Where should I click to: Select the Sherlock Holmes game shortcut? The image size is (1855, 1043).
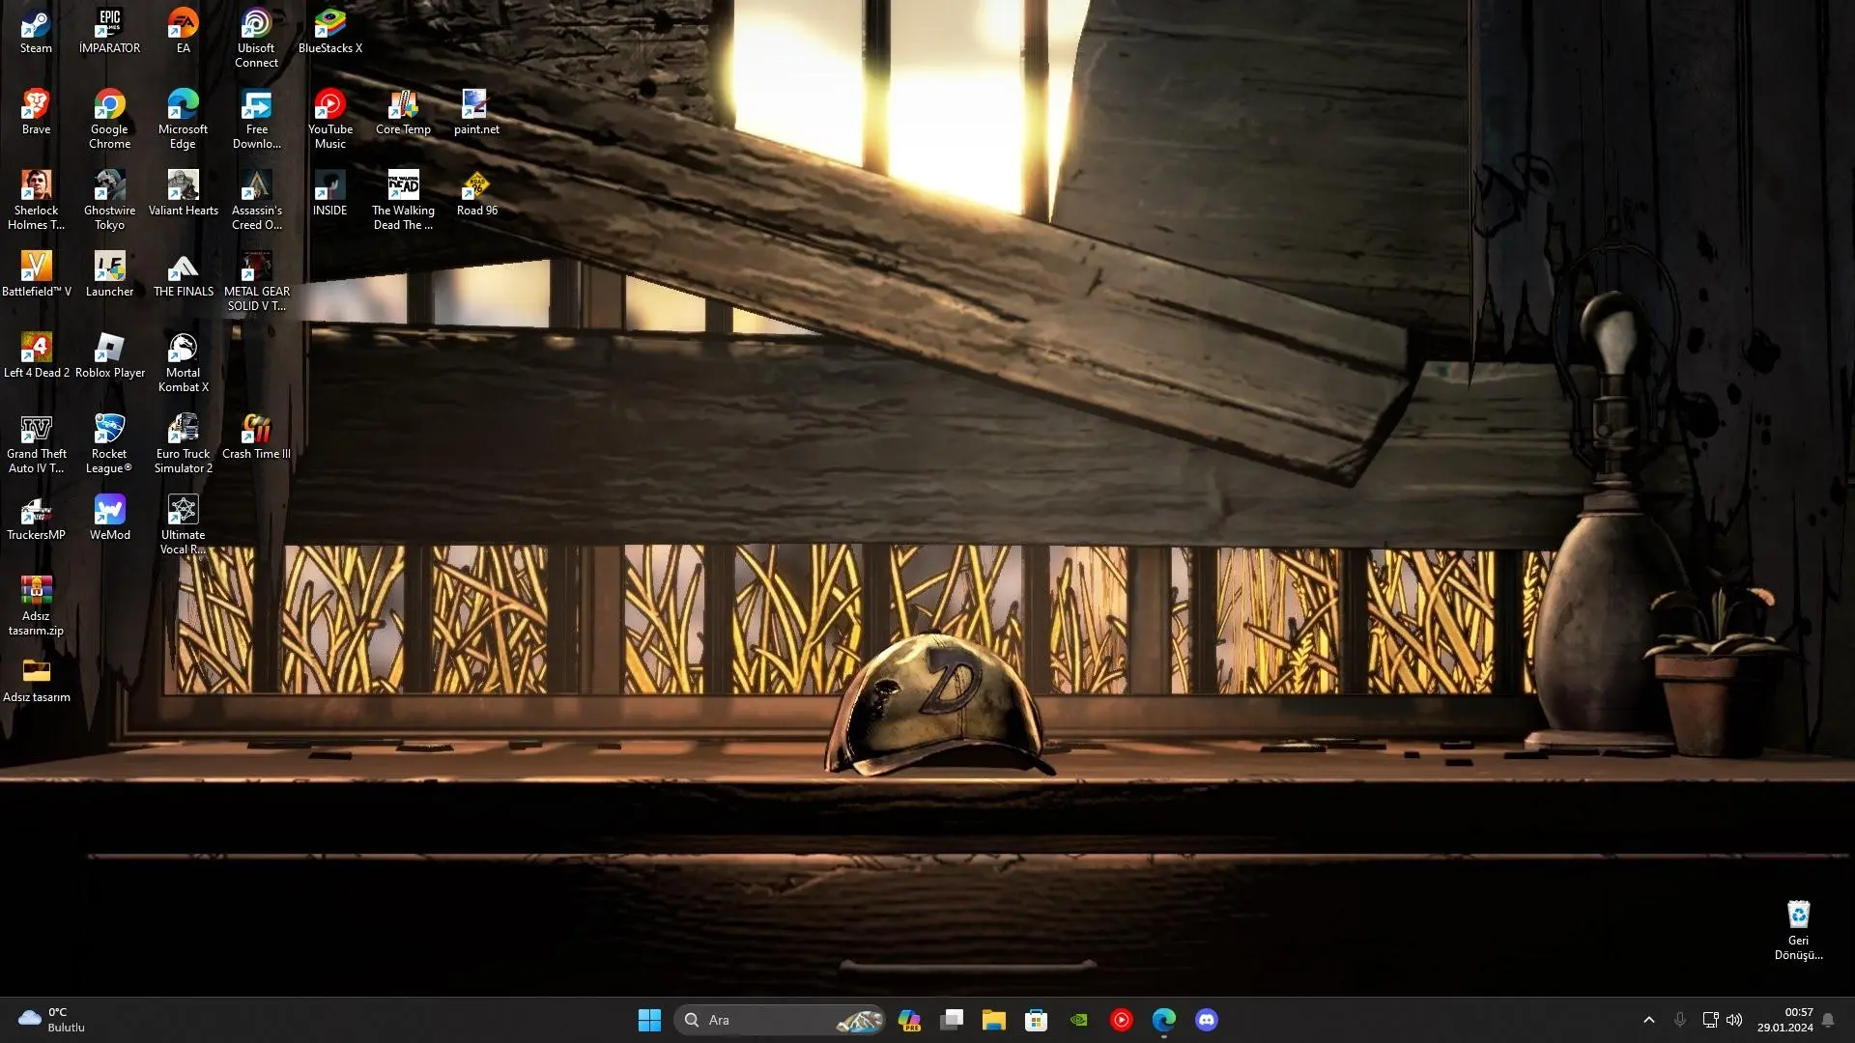point(36,200)
